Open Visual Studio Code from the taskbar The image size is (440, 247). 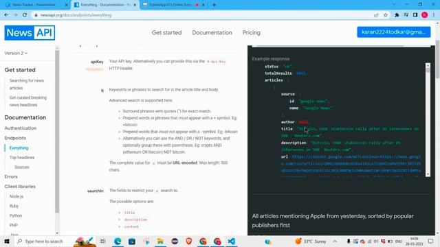coord(232,241)
